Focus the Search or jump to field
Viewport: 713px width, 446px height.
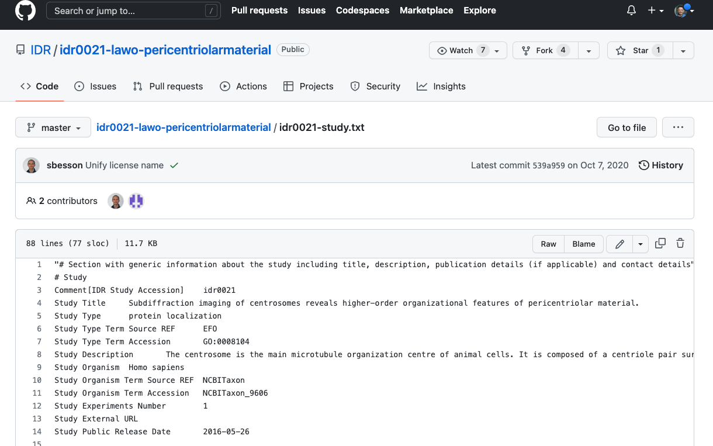(133, 11)
